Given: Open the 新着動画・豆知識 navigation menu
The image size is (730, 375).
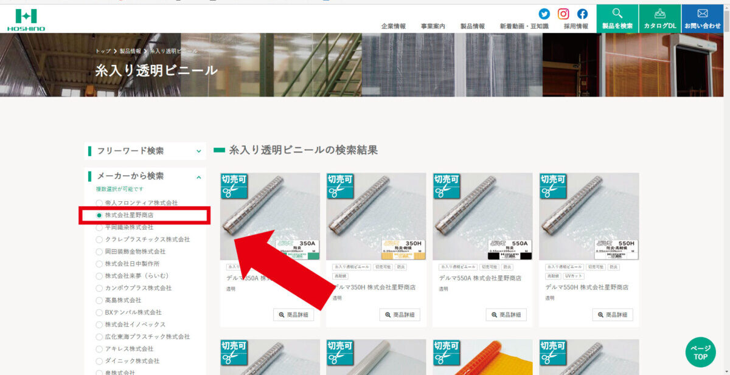Looking at the screenshot, I should [524, 26].
